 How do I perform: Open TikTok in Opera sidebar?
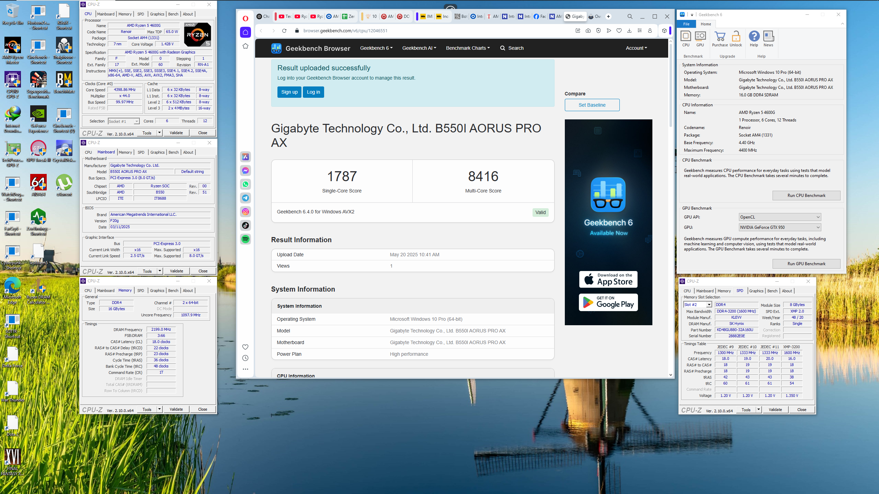click(x=245, y=225)
